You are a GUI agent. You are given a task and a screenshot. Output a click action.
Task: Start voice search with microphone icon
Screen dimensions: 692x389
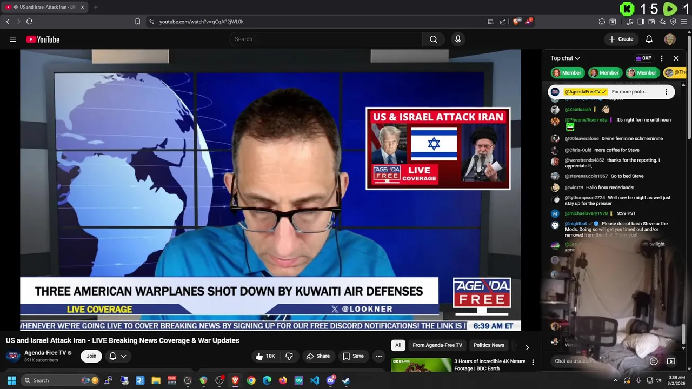458,39
